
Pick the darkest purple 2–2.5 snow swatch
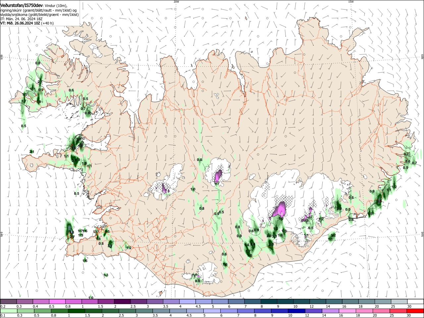point(122,301)
